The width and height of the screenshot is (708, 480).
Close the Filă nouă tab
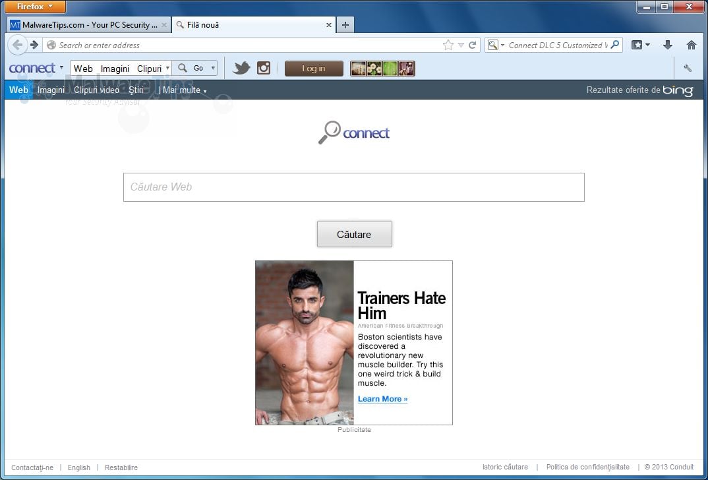[x=329, y=25]
